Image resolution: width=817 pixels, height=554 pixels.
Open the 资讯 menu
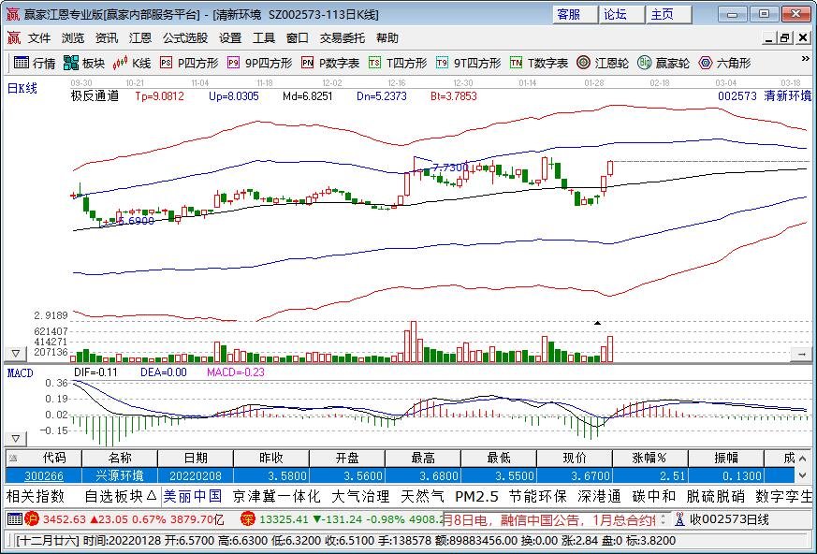point(107,38)
